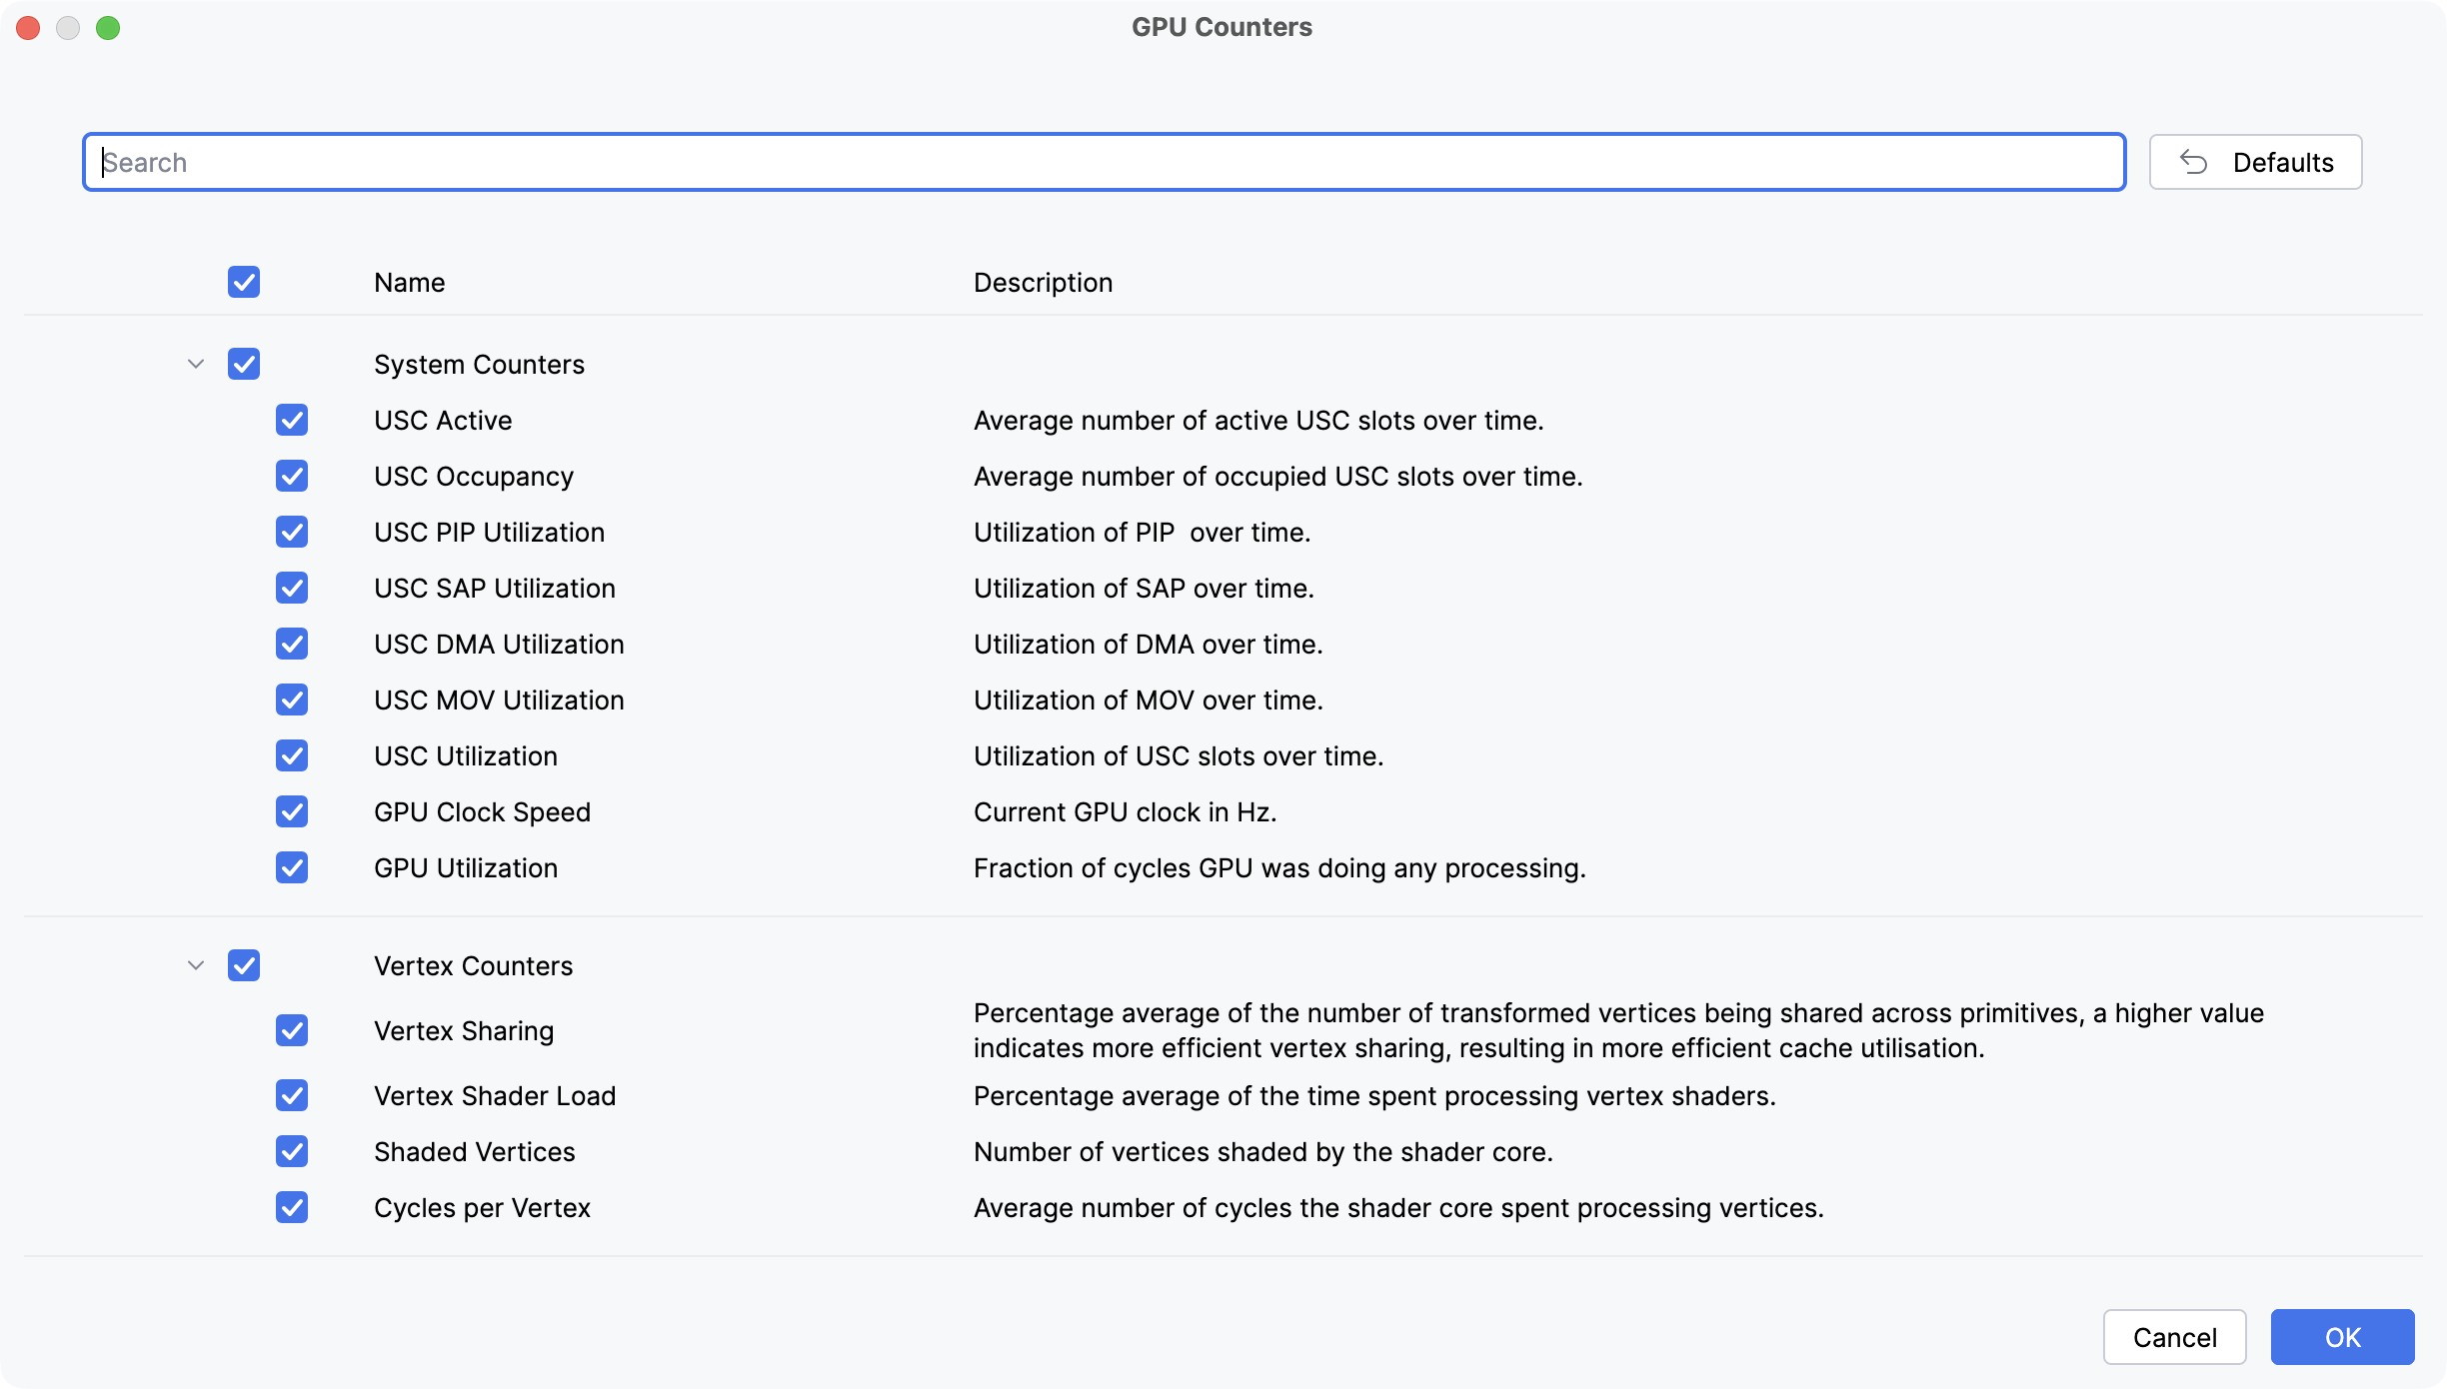Click the Description column header
Viewport: 2447px width, 1389px height.
[x=1043, y=283]
